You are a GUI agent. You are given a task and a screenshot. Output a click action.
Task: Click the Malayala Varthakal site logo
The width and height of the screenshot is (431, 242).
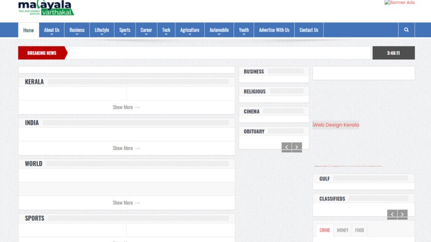pyautogui.click(x=46, y=7)
